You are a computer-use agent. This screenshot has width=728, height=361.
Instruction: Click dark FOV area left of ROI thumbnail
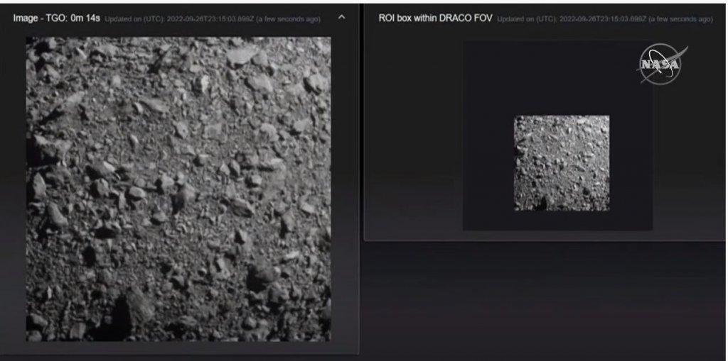(x=488, y=163)
